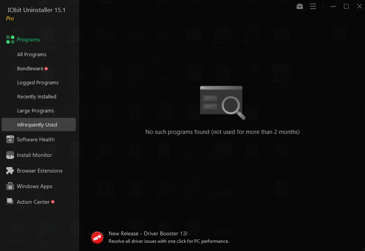365x251 pixels.
Task: Open All Programs list
Action: click(x=32, y=54)
